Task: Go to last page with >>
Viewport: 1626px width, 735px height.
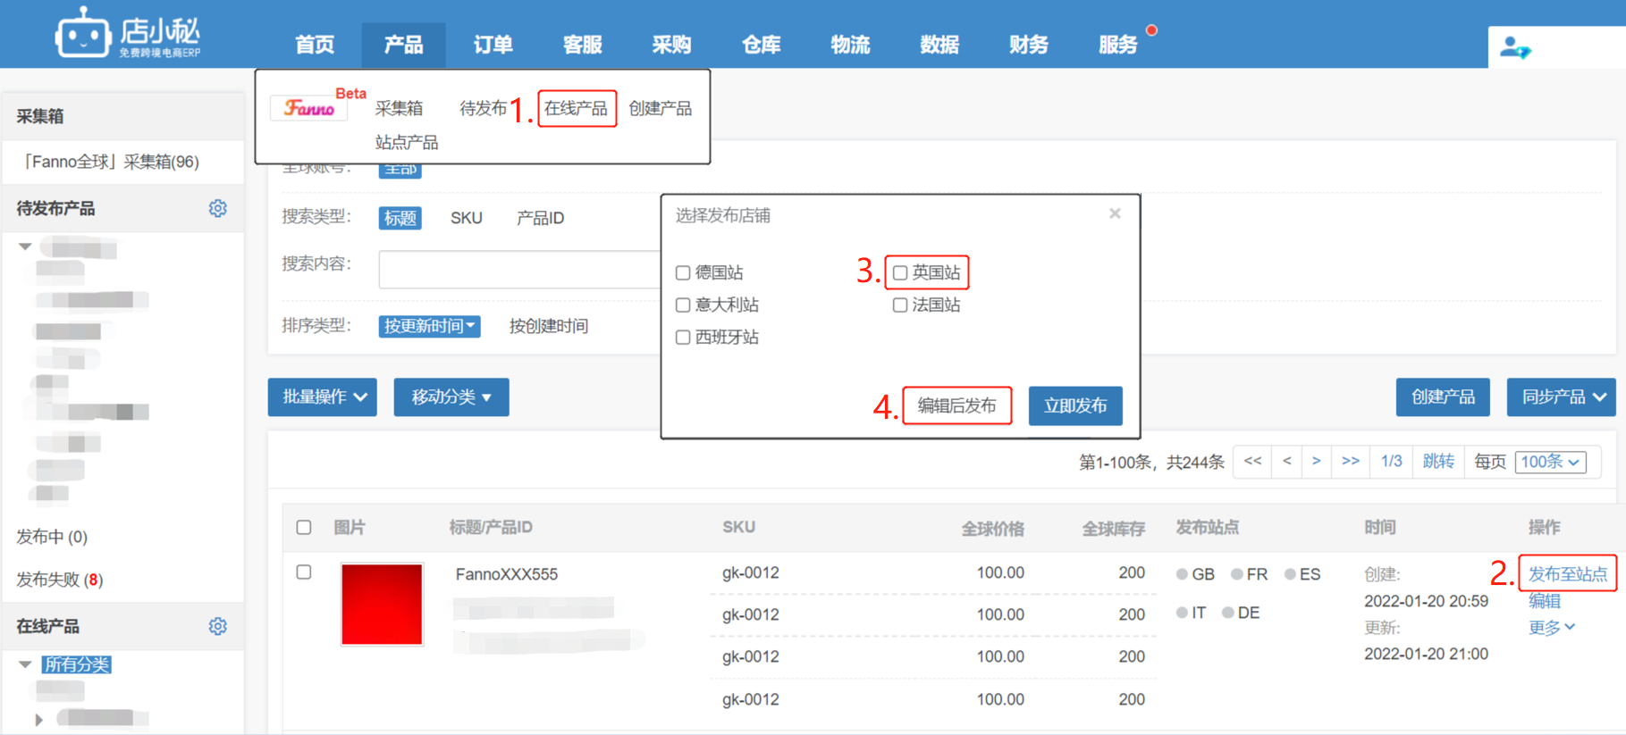Action: (1351, 461)
